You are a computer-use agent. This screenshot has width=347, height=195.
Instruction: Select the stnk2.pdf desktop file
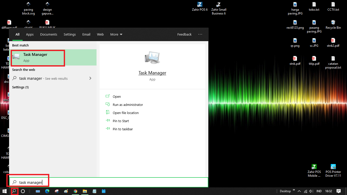click(333, 43)
